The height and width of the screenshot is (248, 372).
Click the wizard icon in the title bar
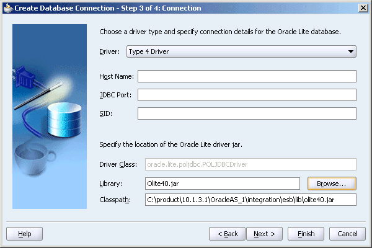click(x=8, y=8)
